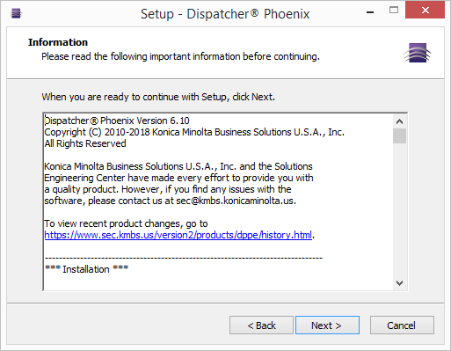
Task: Close the Setup window with the red X
Action: (425, 11)
